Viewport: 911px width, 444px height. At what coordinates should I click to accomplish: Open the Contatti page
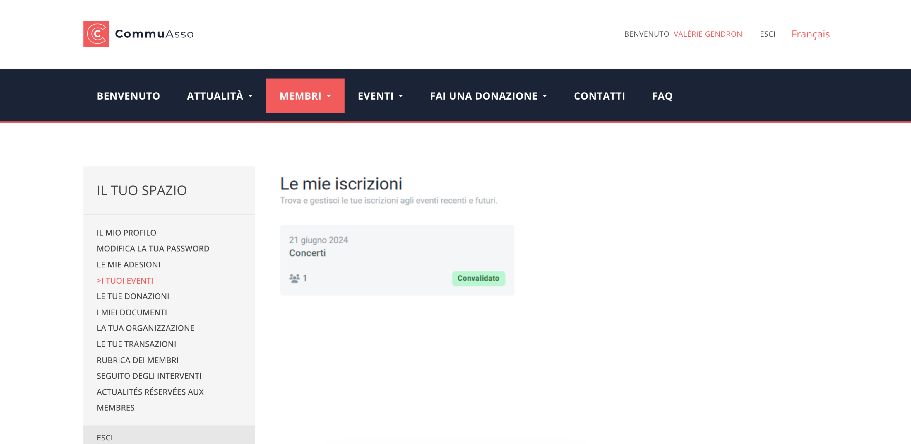(599, 96)
